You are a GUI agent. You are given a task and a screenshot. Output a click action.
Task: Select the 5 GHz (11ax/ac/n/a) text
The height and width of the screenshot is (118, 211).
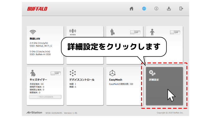tap(40, 51)
